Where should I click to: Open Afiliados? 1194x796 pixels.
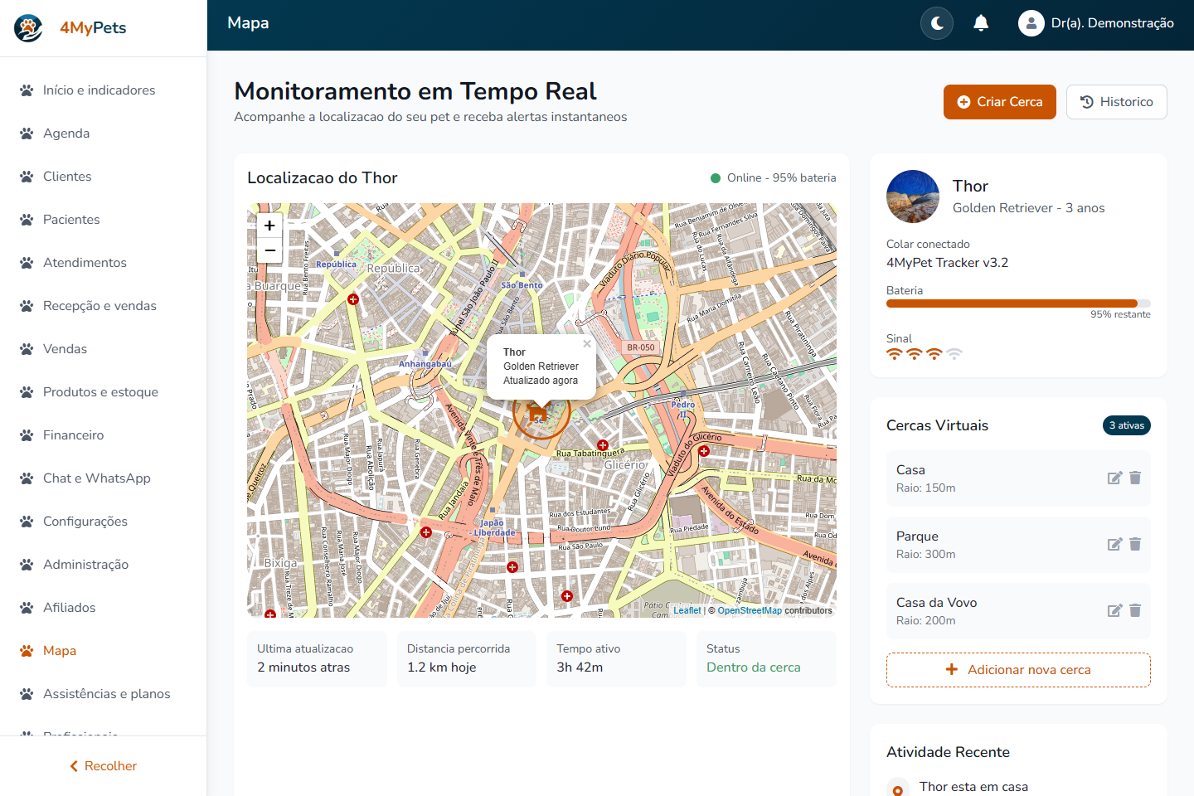click(x=103, y=608)
